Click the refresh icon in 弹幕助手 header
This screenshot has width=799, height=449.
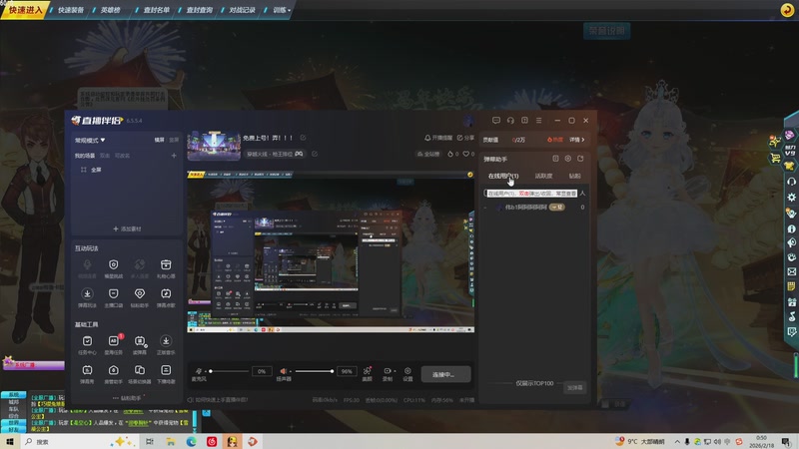tap(580, 159)
